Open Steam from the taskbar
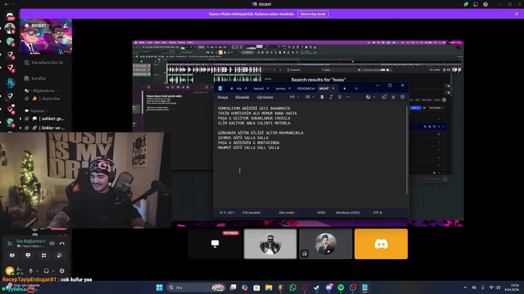The height and width of the screenshot is (294, 524). coord(316,287)
